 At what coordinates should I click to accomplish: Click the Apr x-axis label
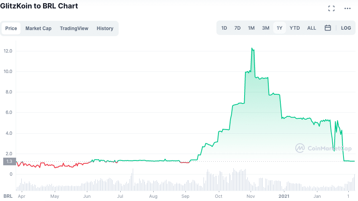coord(21,196)
